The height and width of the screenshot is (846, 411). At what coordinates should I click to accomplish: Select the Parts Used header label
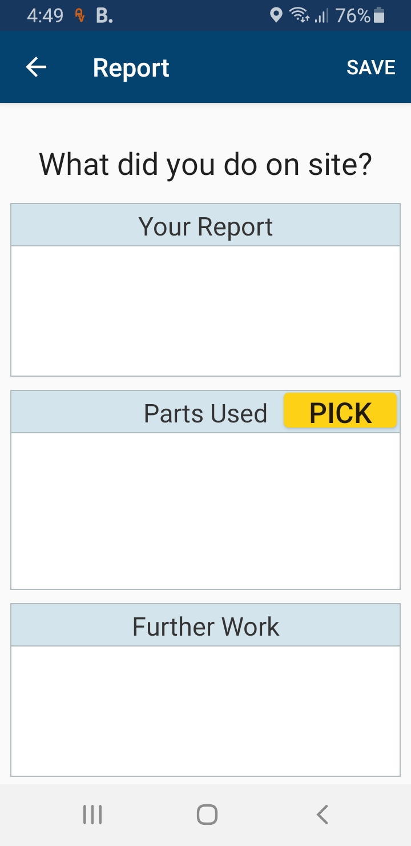click(205, 413)
